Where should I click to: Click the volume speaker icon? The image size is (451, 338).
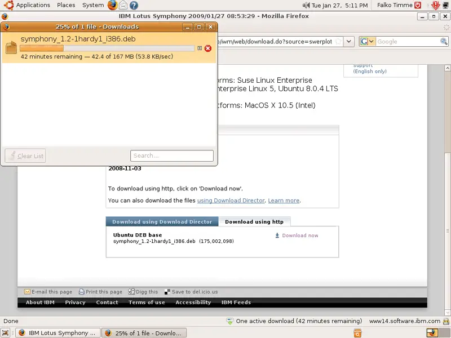[x=306, y=5]
